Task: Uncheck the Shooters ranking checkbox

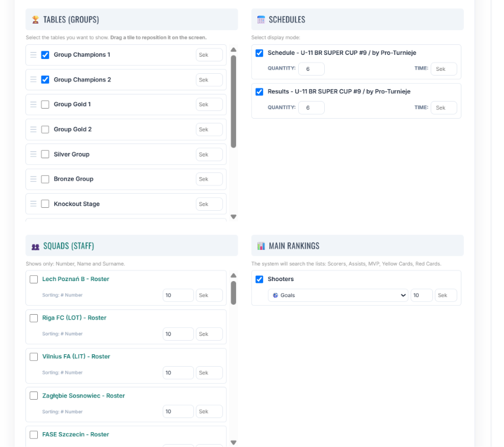Action: 259,279
